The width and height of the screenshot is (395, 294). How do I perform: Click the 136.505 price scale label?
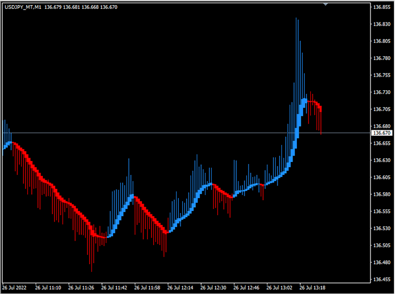tap(382, 245)
